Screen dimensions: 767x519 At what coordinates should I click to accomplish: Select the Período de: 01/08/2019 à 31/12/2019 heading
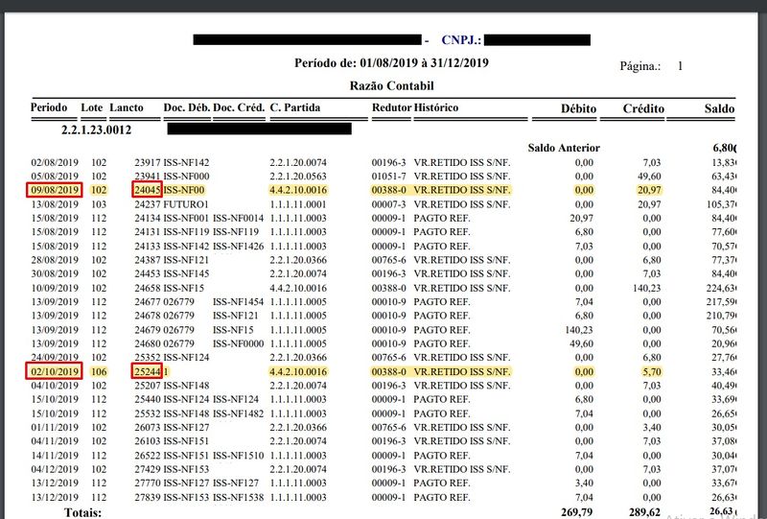(391, 62)
